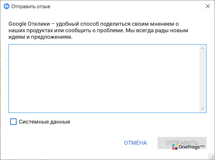Viewport: 215px width, 160px height.
Task: Enable the Системные данные checkbox
Action: [13, 122]
